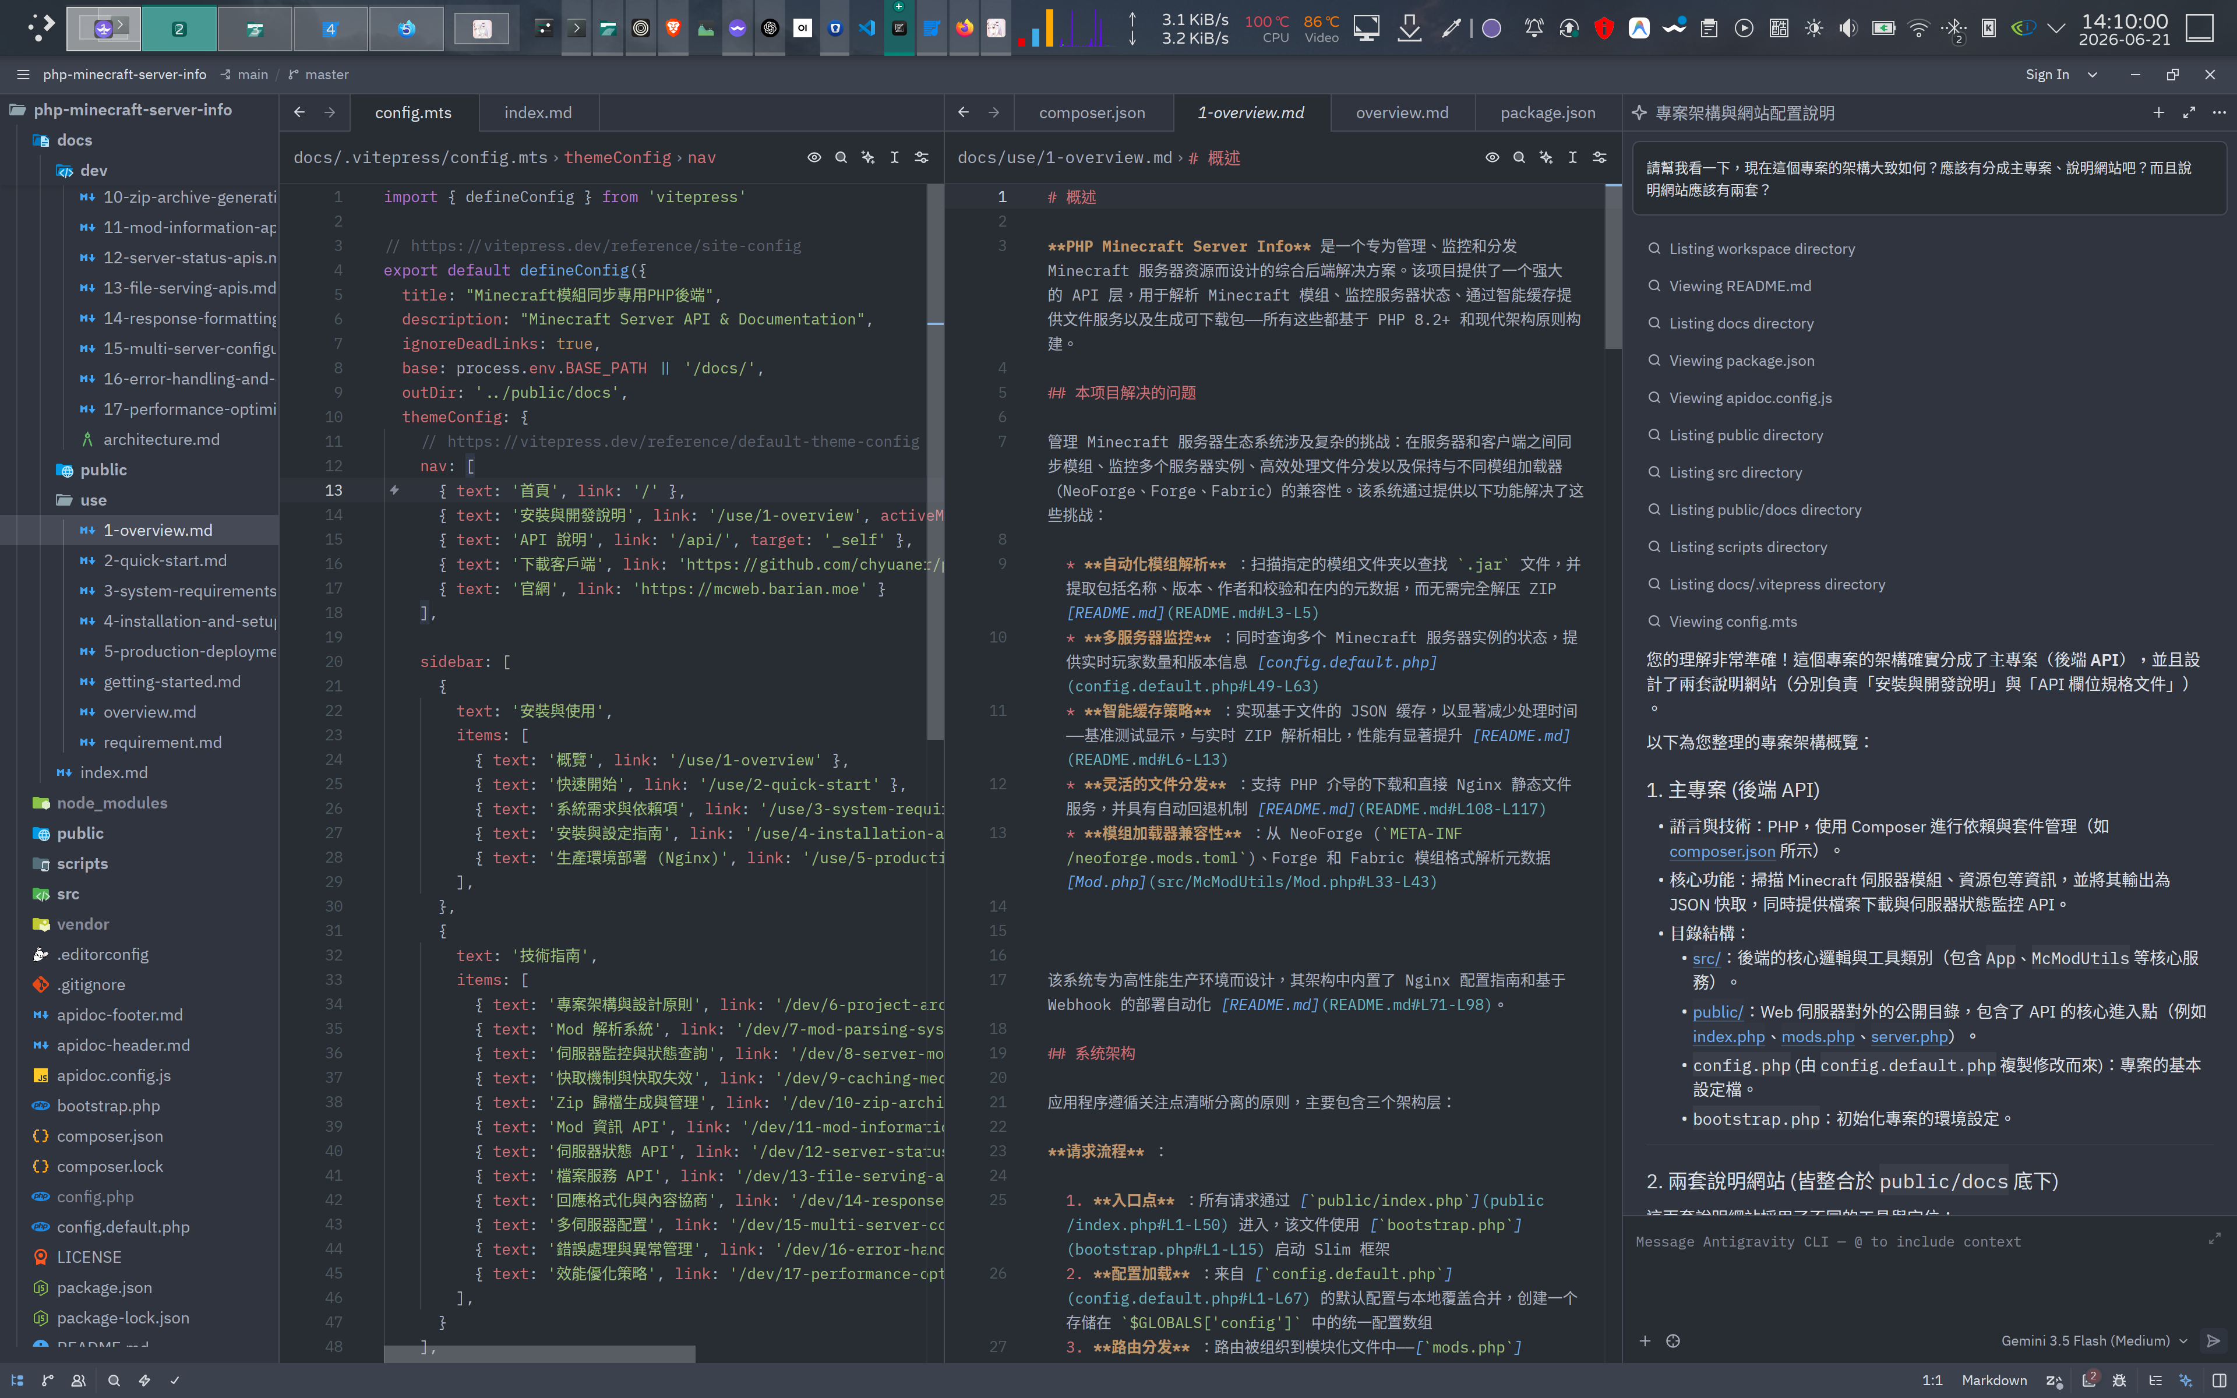Open the git panel icon in status bar
This screenshot has width=2237, height=1398.
click(x=48, y=1379)
